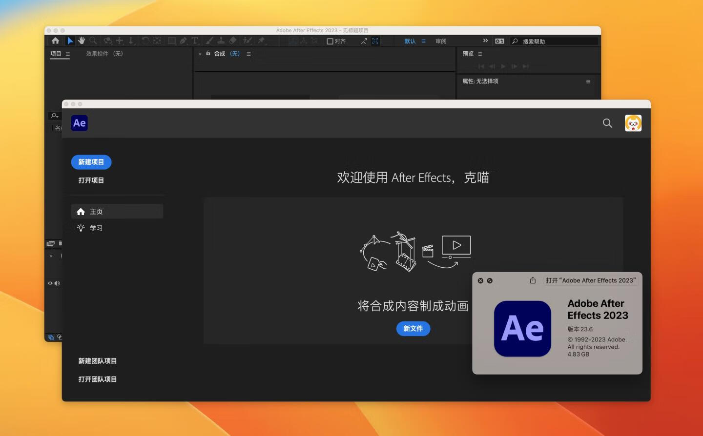Select the Eraser tool
This screenshot has height=436, width=703.
(232, 41)
